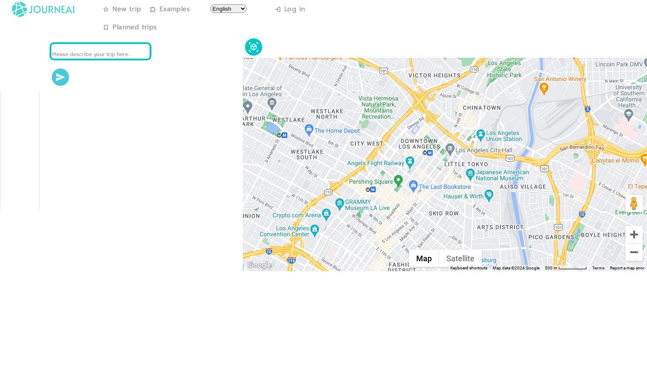This screenshot has width=647, height=388.
Task: Click the ARTS DISTRICT map label
Action: 500,227
